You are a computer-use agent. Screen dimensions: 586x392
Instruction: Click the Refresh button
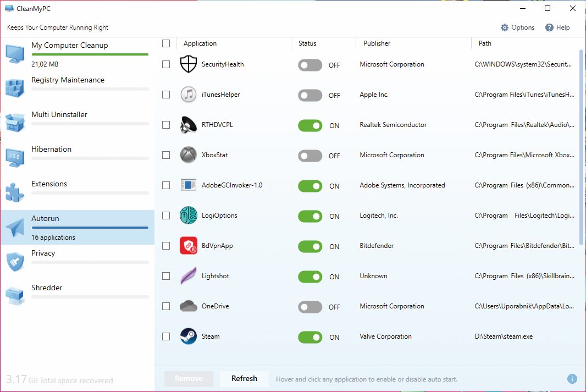(x=244, y=379)
